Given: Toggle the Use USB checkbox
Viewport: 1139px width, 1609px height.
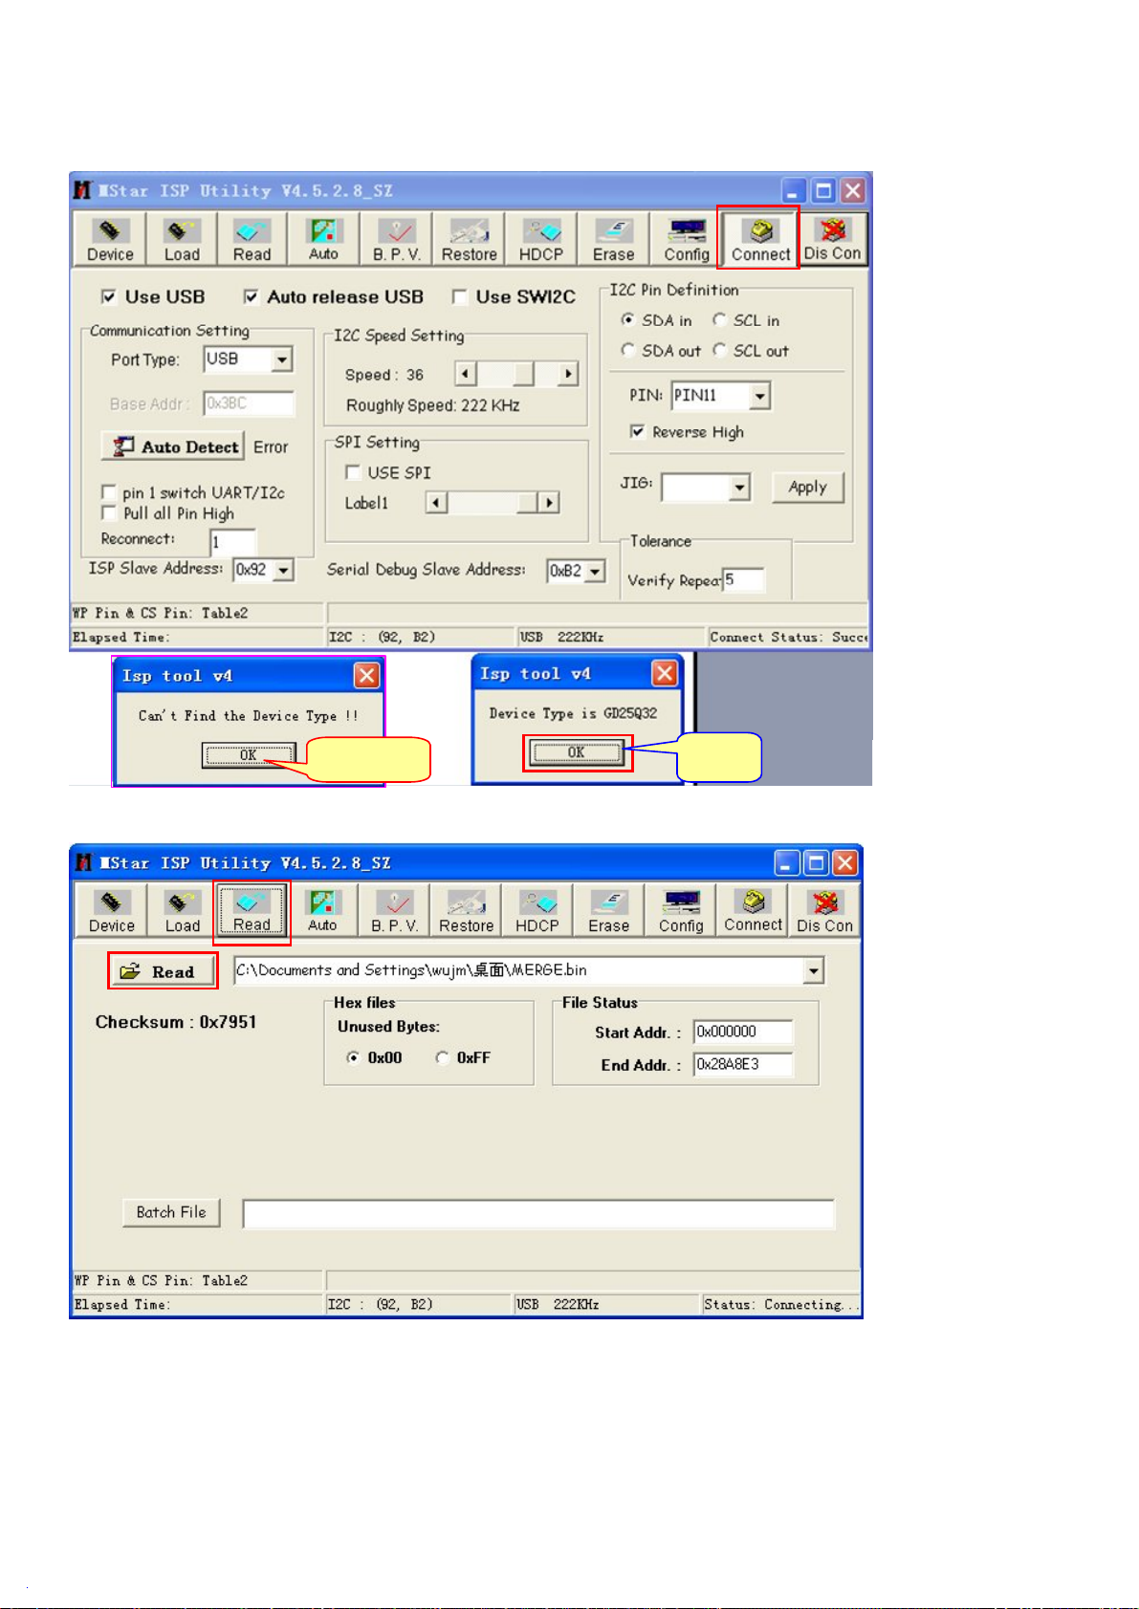Looking at the screenshot, I should (x=109, y=297).
